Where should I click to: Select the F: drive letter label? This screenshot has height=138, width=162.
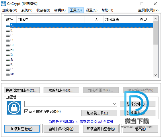pos(12,40)
